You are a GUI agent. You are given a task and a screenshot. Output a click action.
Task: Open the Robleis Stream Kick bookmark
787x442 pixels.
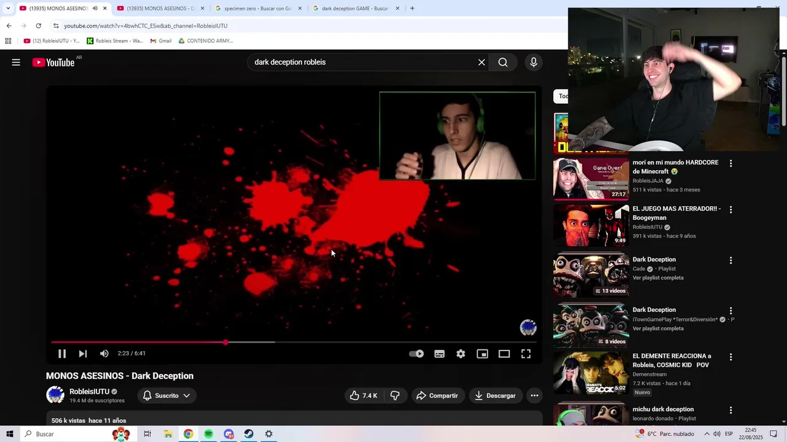coord(115,41)
